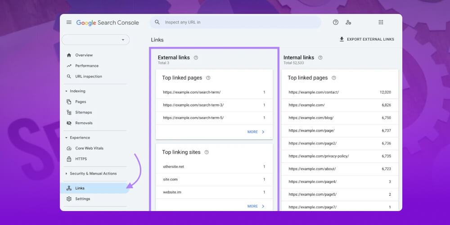Viewport: 450px width, 225px height.
Task: Click MORE under Top linking sites
Action: tap(256, 206)
